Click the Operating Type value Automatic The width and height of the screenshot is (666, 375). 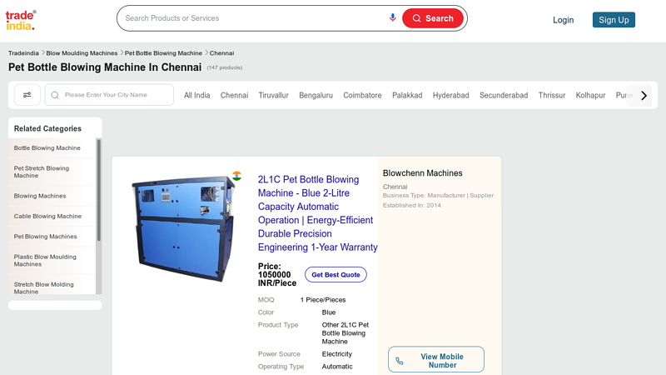(337, 367)
